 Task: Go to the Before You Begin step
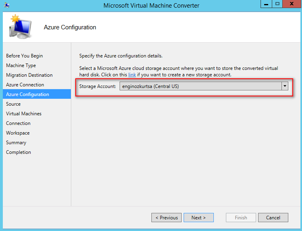click(x=25, y=56)
